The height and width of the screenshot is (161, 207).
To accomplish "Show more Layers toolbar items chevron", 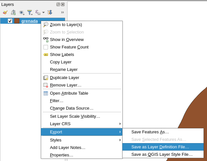I will (62, 12).
